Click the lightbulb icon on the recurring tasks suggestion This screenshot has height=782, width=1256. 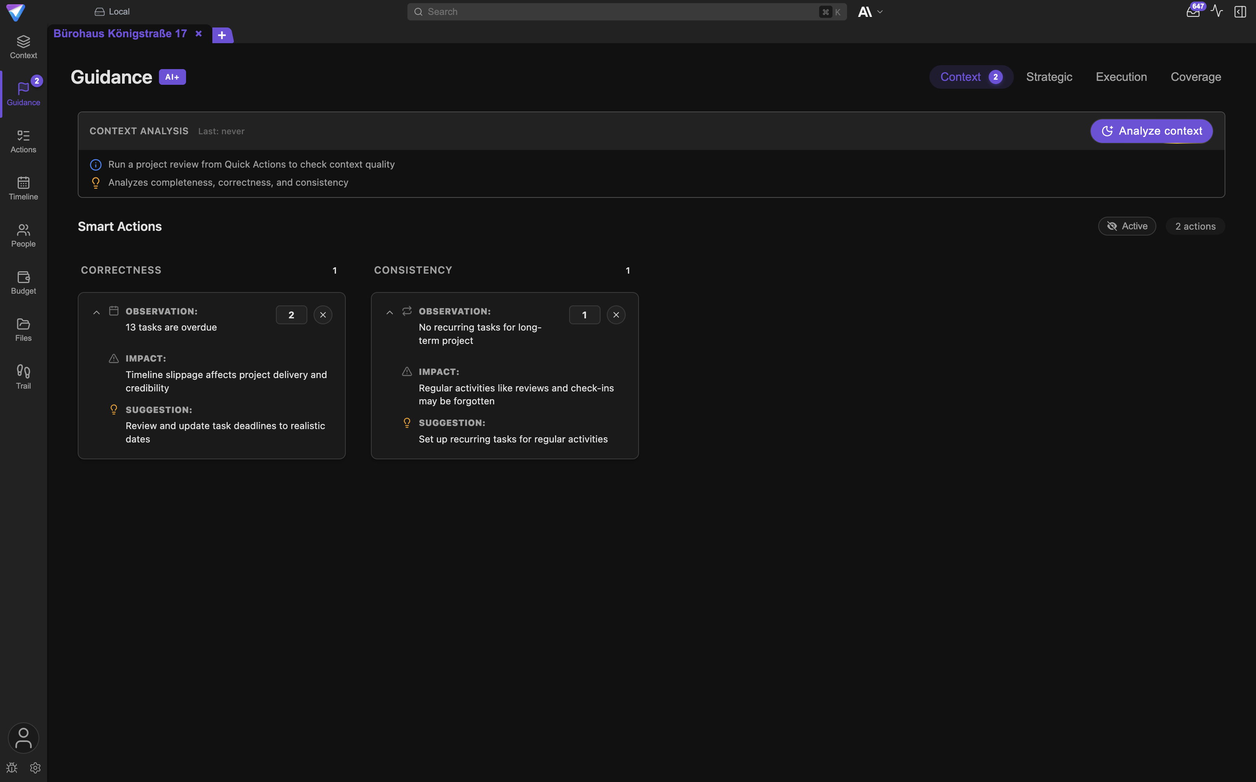pyautogui.click(x=407, y=422)
